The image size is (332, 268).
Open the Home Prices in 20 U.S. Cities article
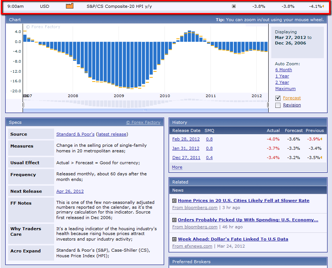click(243, 201)
